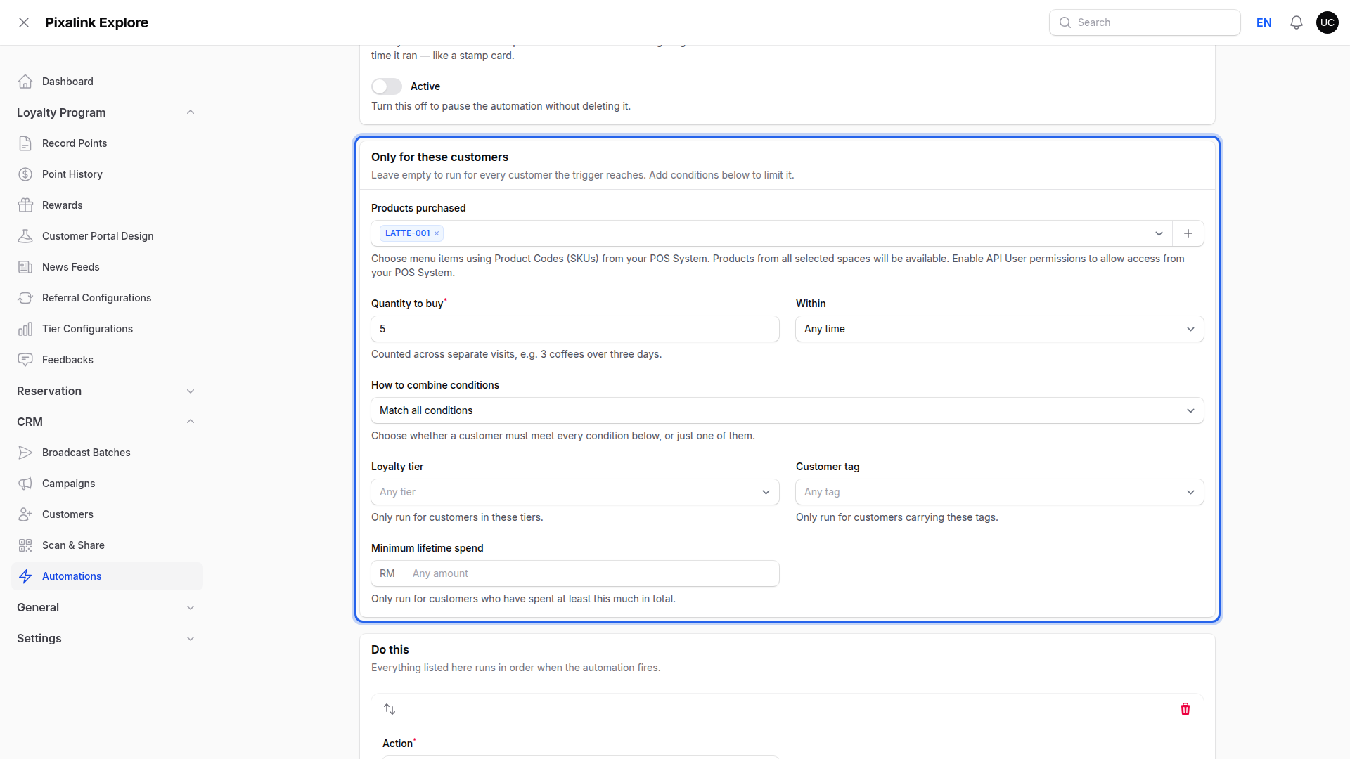Click the News Feeds newspaper icon
This screenshot has width=1350, height=759.
point(25,267)
